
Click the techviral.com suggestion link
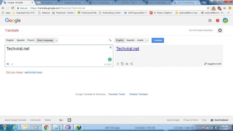pyautogui.click(x=33, y=72)
